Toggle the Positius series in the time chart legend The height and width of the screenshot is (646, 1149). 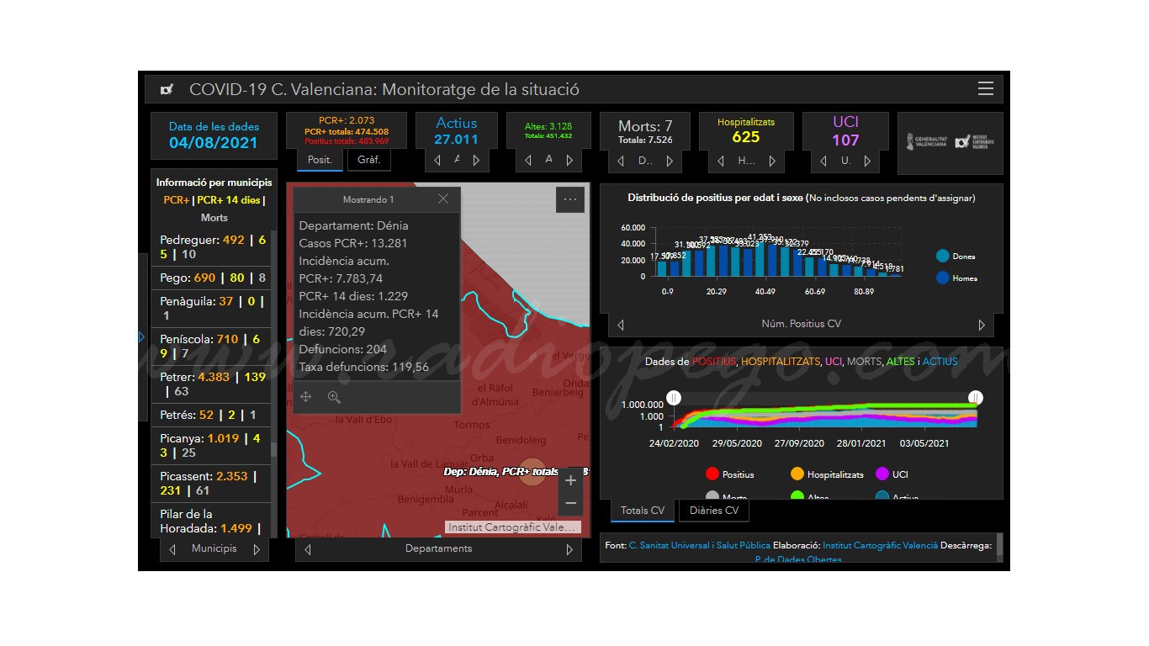tap(730, 474)
